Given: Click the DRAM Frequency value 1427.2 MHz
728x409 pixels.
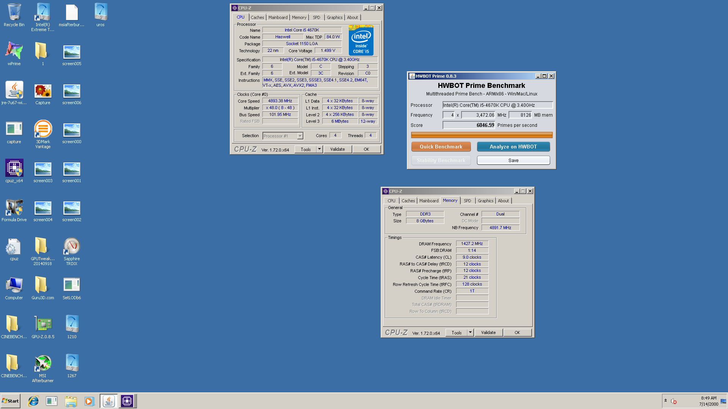Looking at the screenshot, I should [x=472, y=244].
